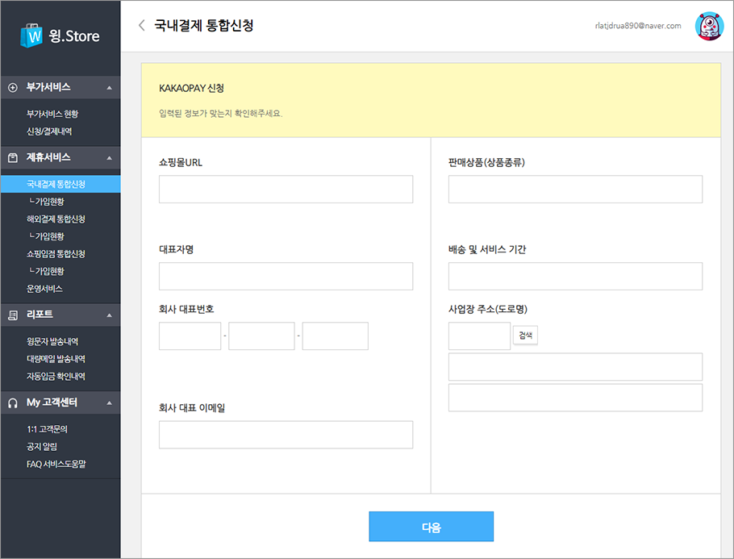This screenshot has height=559, width=734.
Task: Focus the postal code box beside 검색
Action: (x=479, y=336)
